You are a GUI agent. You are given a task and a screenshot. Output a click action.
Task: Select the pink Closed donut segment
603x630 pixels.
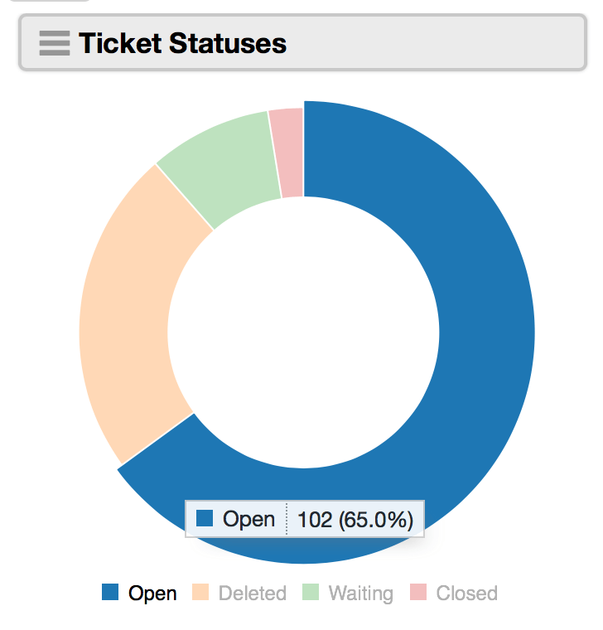[288, 153]
